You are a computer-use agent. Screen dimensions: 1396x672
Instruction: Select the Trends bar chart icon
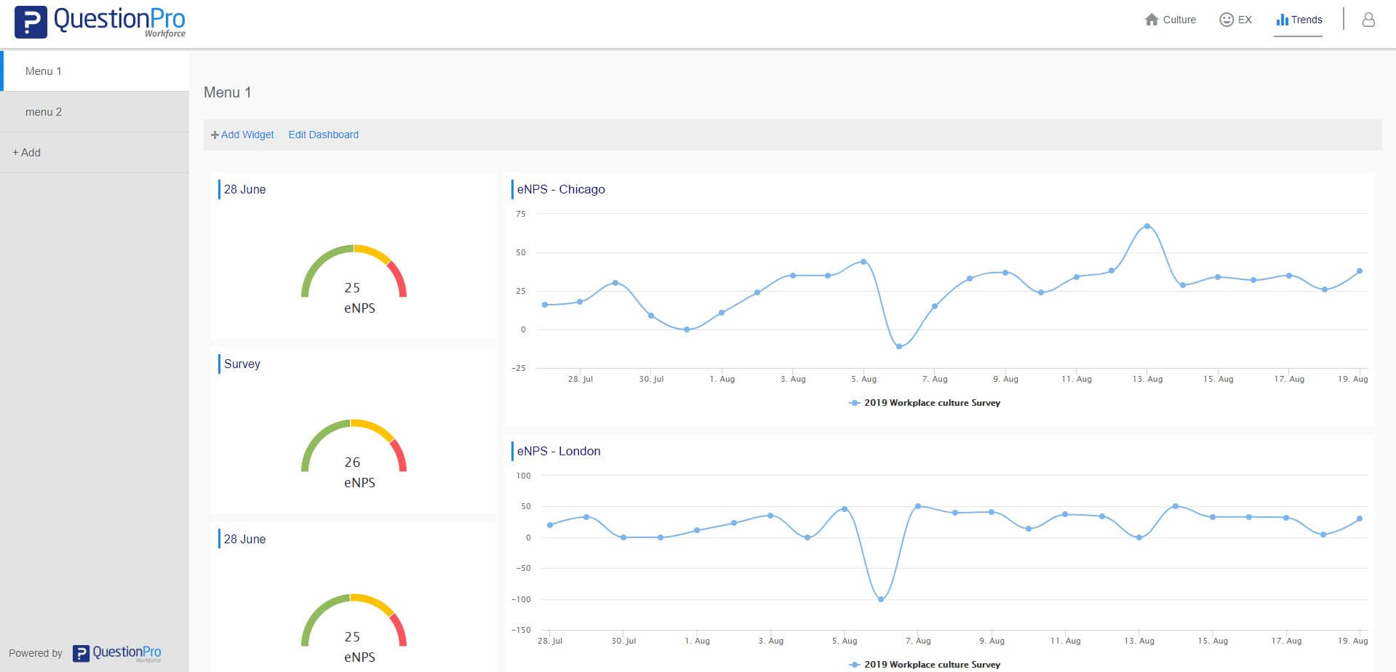[1282, 20]
